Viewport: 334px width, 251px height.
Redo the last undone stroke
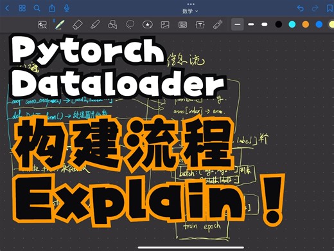click(x=315, y=8)
